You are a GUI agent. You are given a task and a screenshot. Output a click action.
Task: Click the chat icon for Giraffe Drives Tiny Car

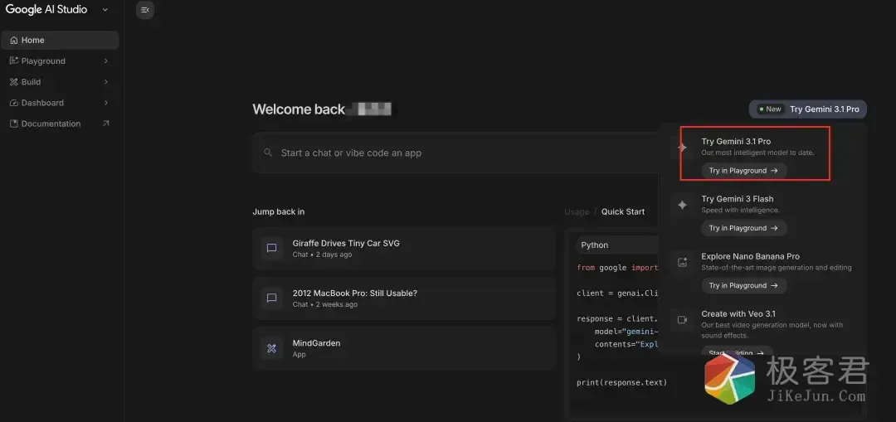tap(271, 248)
